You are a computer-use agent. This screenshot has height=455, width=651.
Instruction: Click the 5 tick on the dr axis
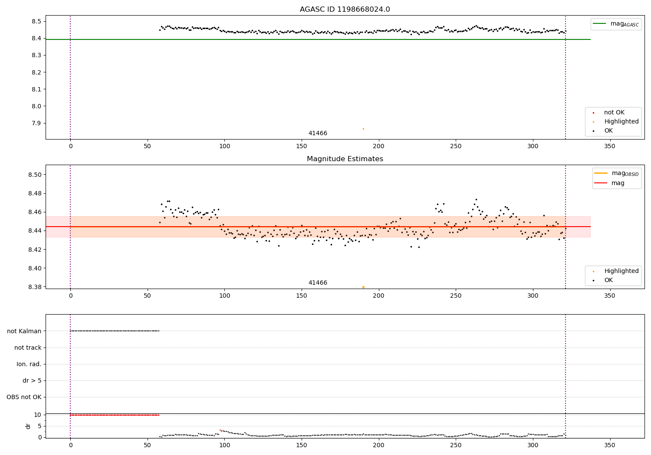coord(39,426)
